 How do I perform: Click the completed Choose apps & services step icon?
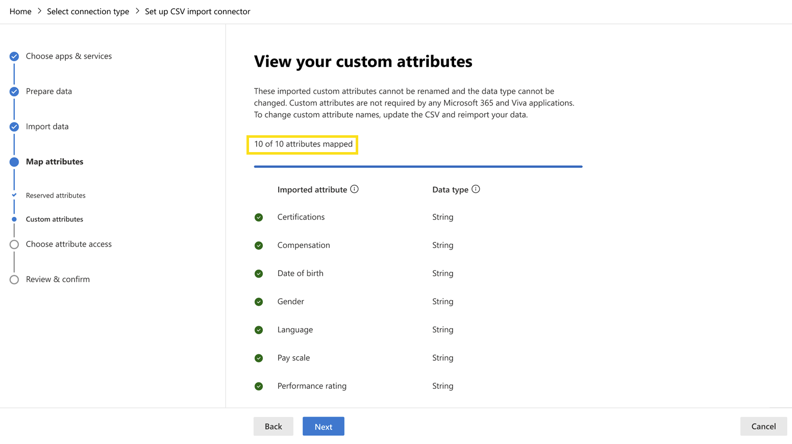point(14,56)
